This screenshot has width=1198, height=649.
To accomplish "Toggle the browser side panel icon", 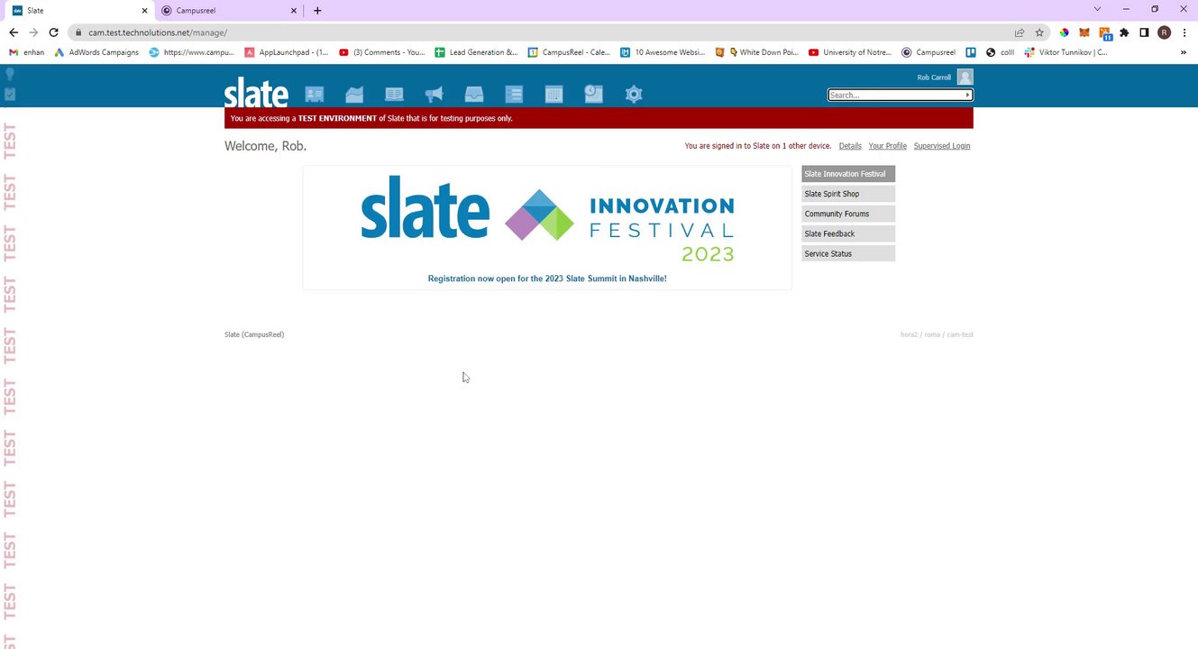I will [1144, 32].
